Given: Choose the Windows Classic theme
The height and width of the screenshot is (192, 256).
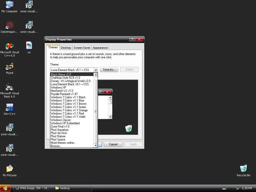Looking at the screenshot, I should 72,120.
